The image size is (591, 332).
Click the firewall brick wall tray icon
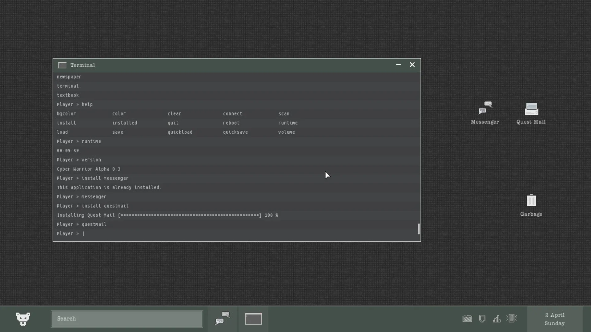tap(467, 319)
